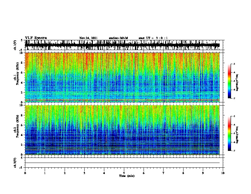Click the upper PSD color scale bar
This screenshot has height=194, width=251.
tap(229, 81)
